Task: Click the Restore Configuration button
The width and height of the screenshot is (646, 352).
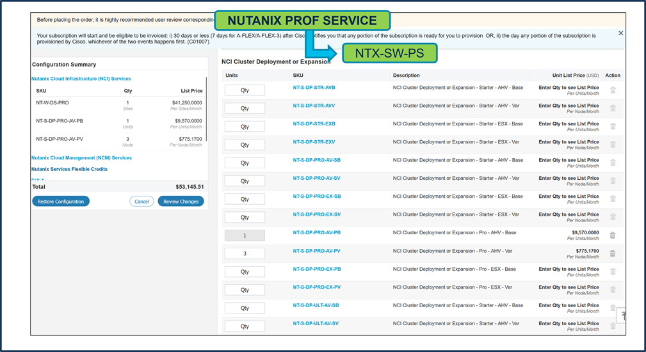Action: 61,202
